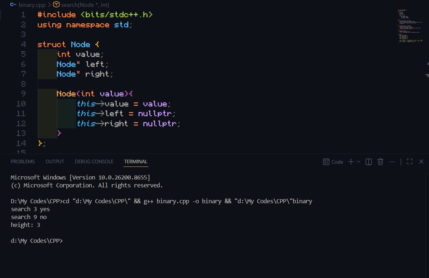
Task: Click '(c) Microsoft Corporation' terminal line
Action: (x=87, y=185)
